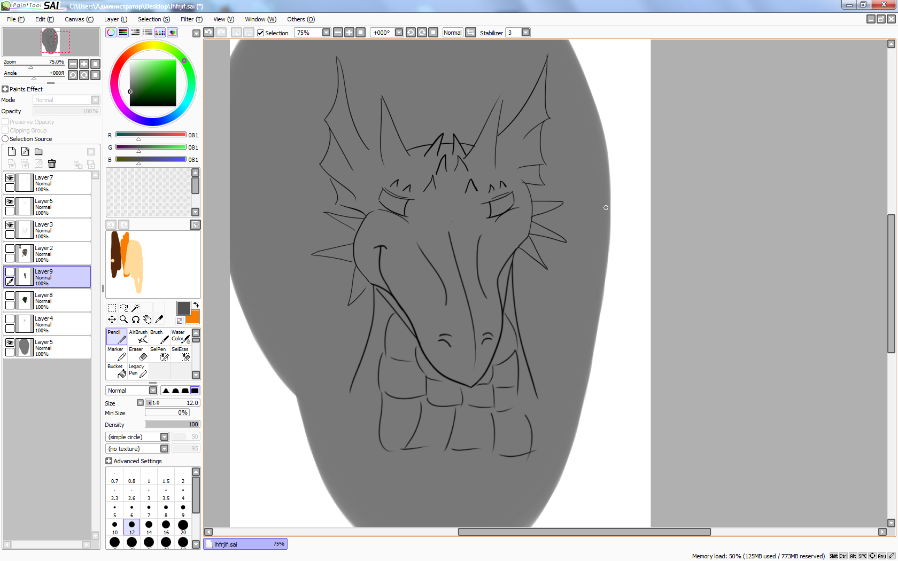Image resolution: width=898 pixels, height=561 pixels.
Task: Enable the Selection Source radio button
Action: click(x=5, y=139)
